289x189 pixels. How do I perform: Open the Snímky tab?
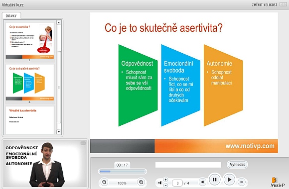point(11,16)
